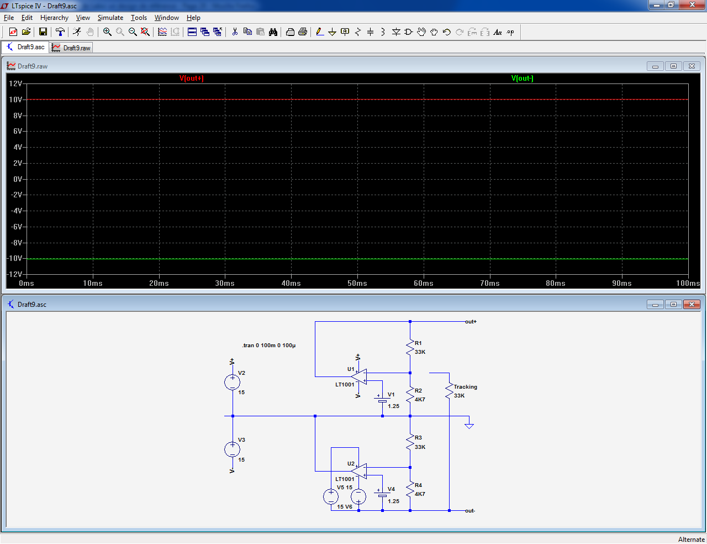Open the Hierarchy menu
The image size is (707, 544).
[54, 18]
